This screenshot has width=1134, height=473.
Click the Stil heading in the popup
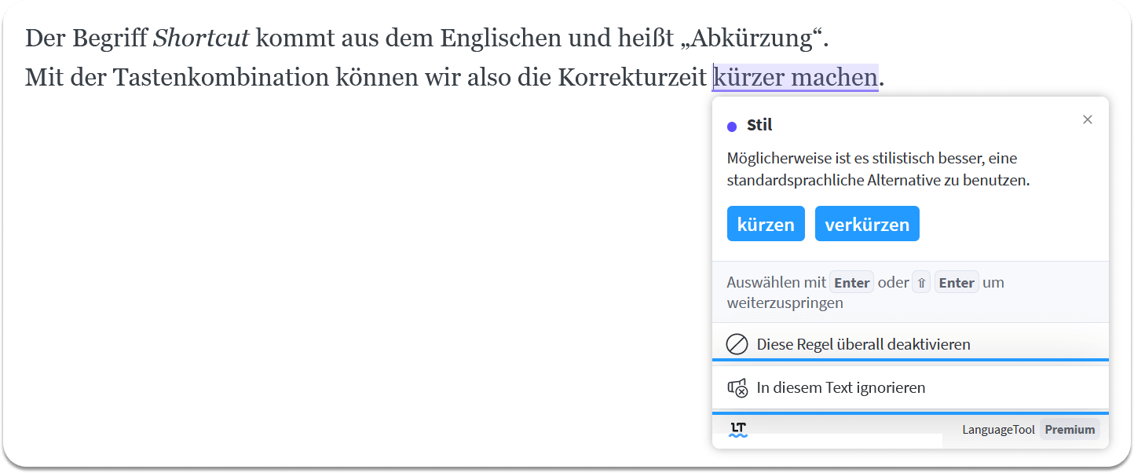tap(759, 125)
